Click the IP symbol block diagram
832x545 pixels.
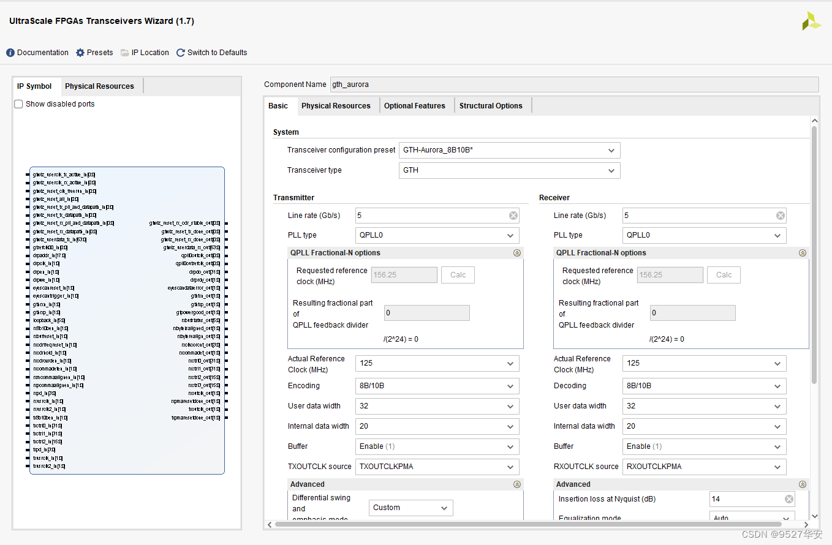[x=127, y=320]
